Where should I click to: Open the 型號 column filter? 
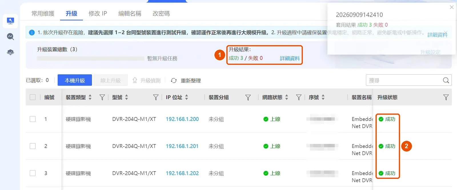(156, 97)
